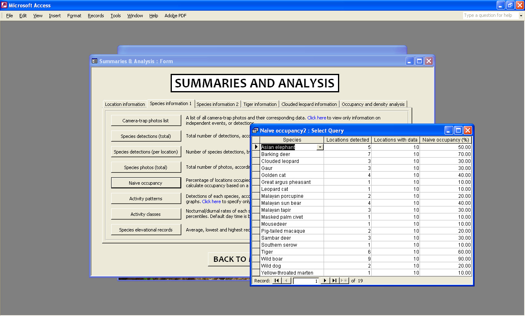This screenshot has height=316, width=525.
Task: Click the record number input field
Action: (x=306, y=281)
